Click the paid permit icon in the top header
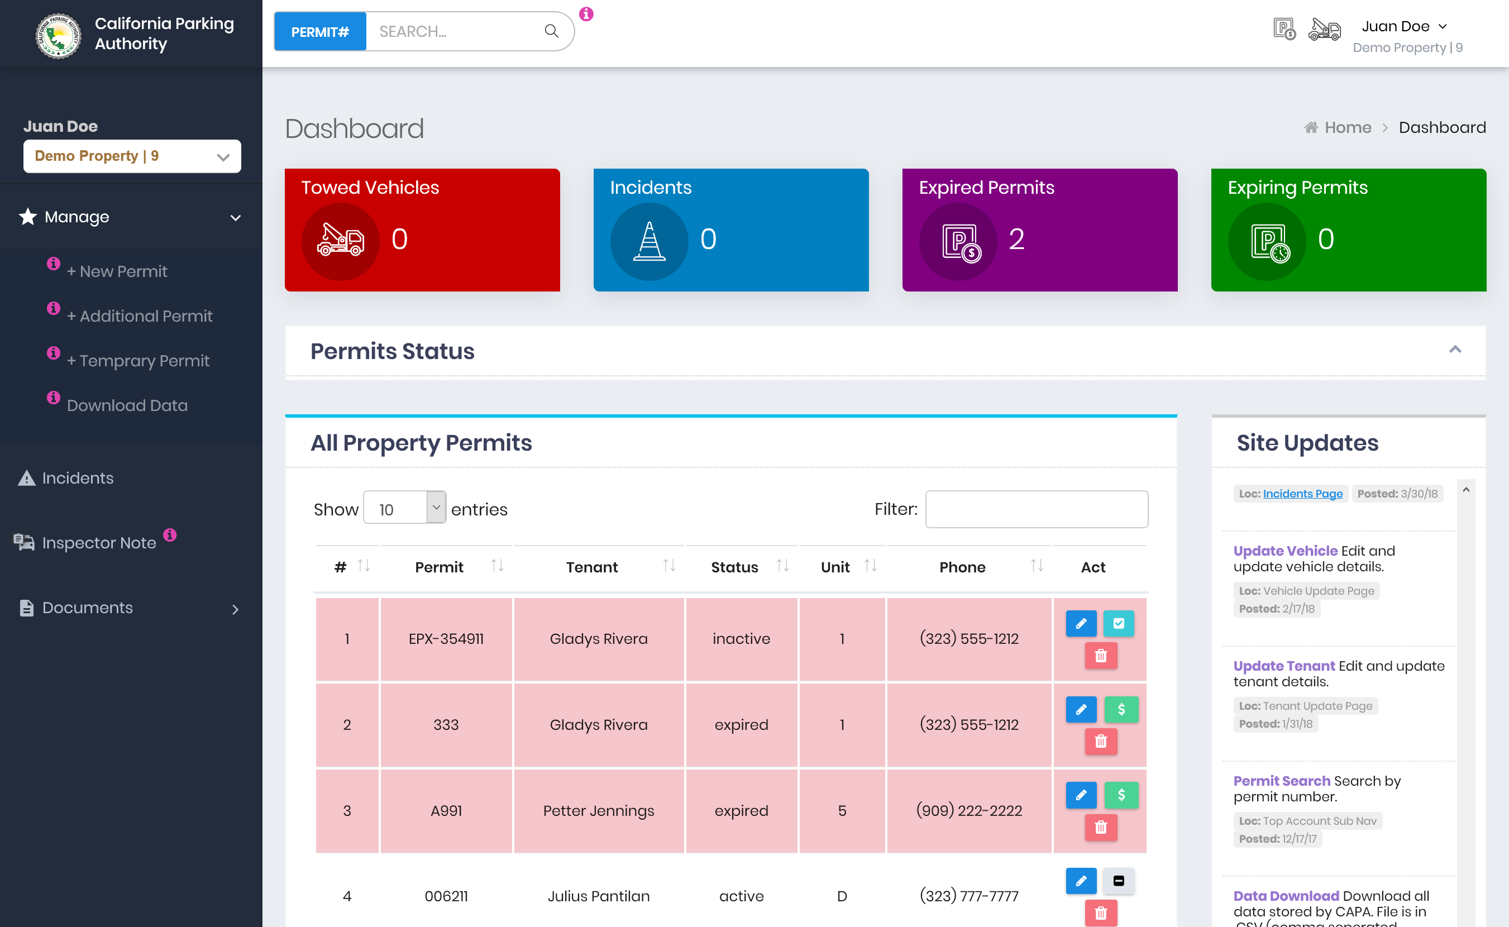Viewport: 1509px width, 927px height. pos(1283,29)
